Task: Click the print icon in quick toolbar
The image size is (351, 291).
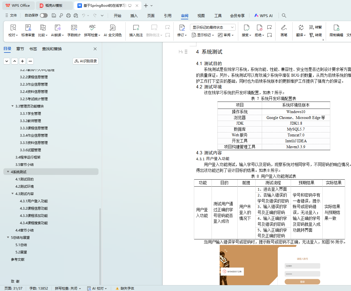Action: [68, 16]
